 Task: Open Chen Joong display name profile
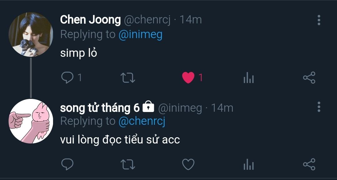pos(90,20)
